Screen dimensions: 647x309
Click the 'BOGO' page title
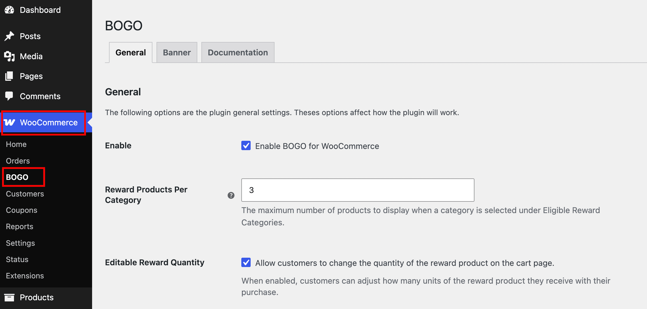tap(124, 26)
